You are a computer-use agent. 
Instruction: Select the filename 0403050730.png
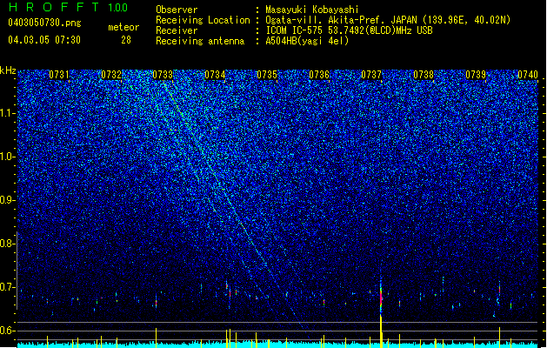(44, 23)
